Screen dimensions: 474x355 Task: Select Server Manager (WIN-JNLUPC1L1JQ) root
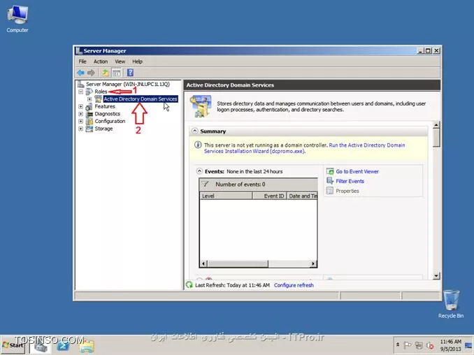pos(128,84)
